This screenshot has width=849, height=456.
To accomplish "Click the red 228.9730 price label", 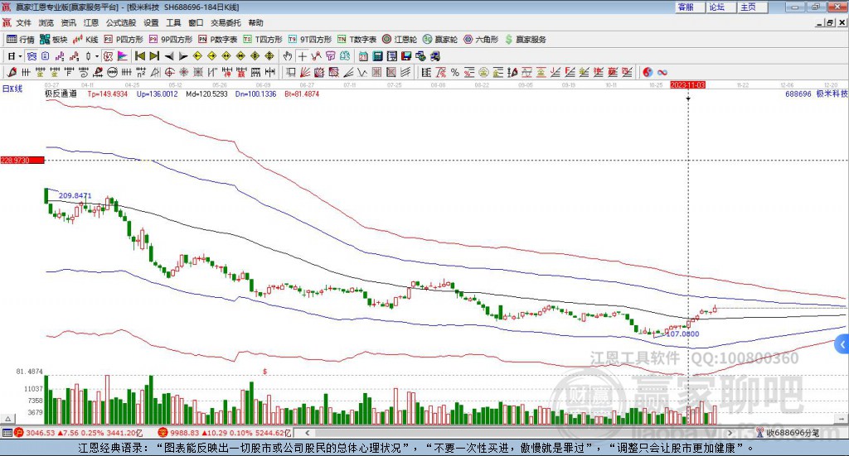I will [22, 160].
